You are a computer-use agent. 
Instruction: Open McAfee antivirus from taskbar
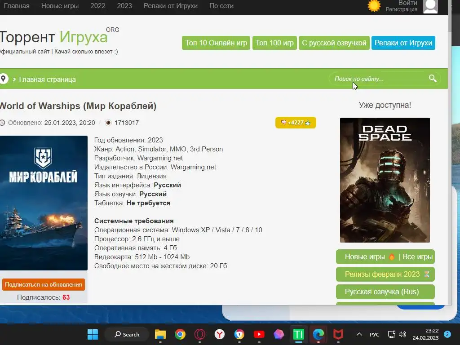(338, 334)
